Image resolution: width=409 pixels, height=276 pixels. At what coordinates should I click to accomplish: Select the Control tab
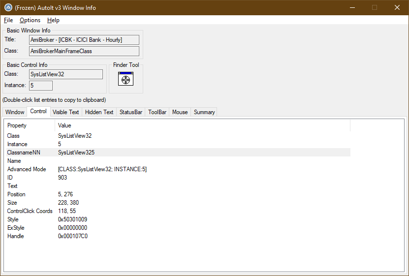click(x=38, y=111)
